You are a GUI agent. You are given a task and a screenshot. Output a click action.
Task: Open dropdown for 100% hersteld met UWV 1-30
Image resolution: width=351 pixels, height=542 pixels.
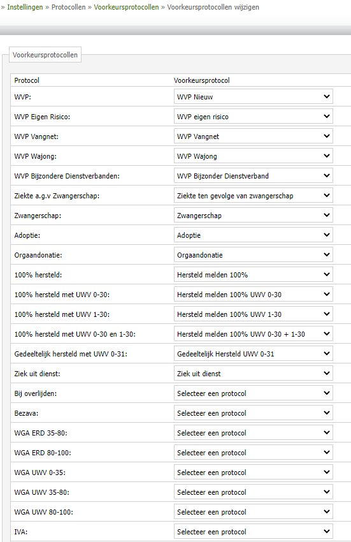pyautogui.click(x=254, y=314)
